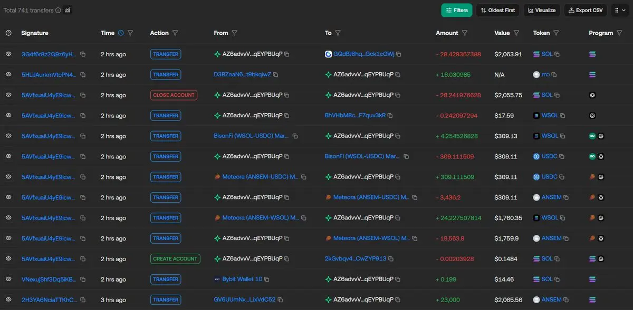
Task: Open the Meteora (ANSEM-WSOL) recipient in the -19,563.8 row
Action: (371, 238)
